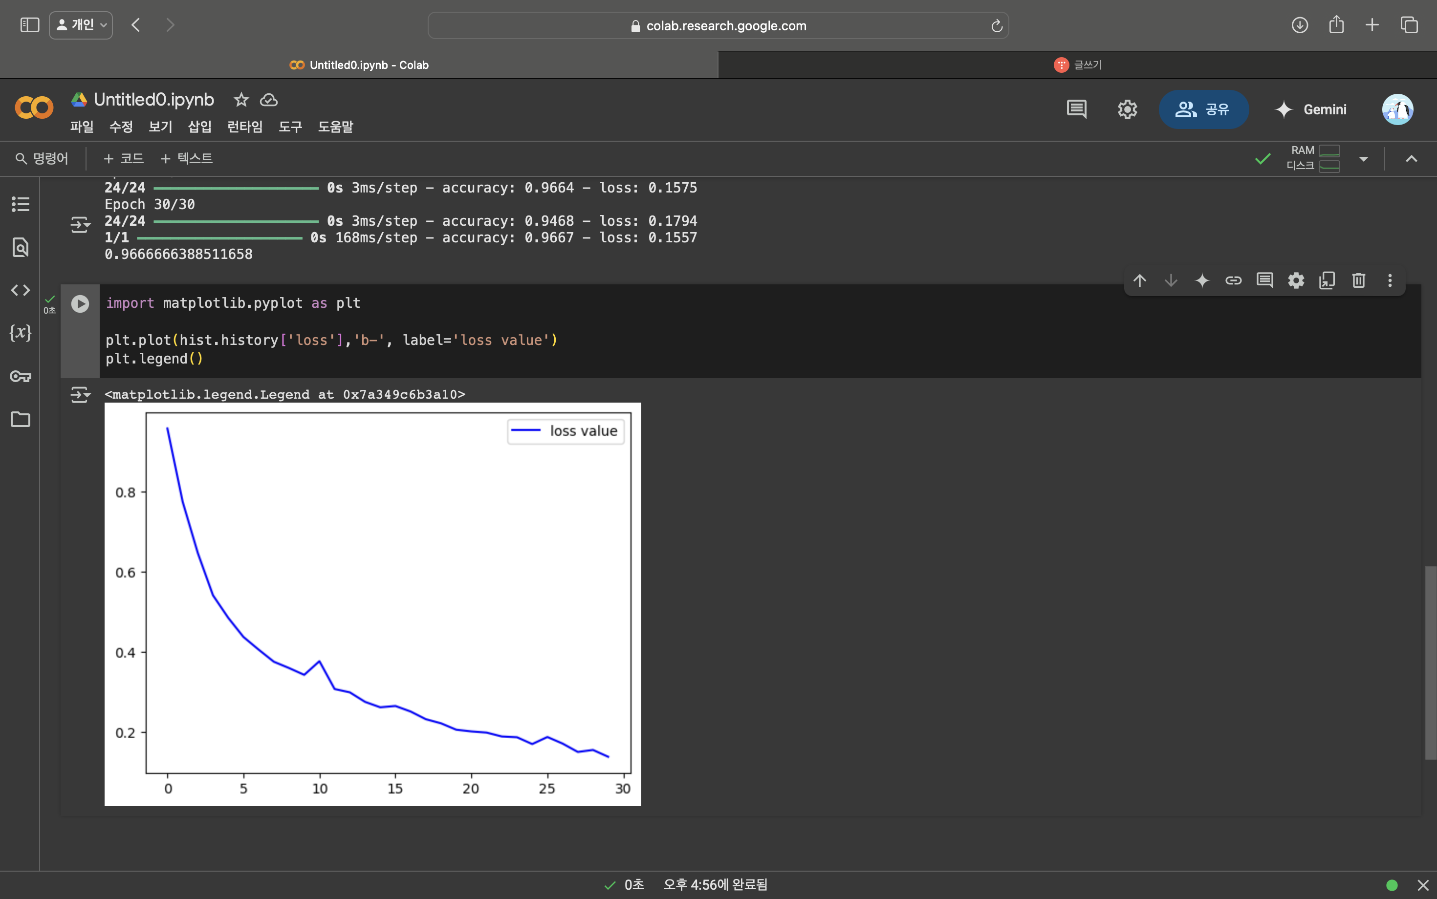The height and width of the screenshot is (899, 1437).
Task: Toggle the plot output options icon
Action: point(80,395)
